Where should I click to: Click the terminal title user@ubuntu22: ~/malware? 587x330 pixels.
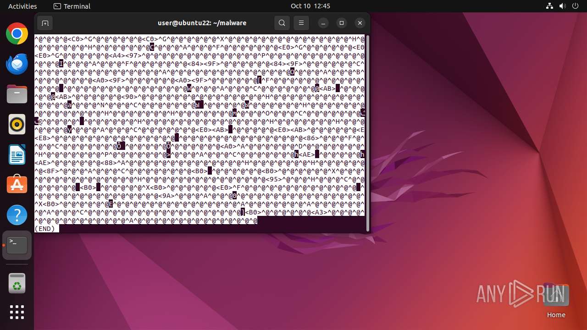202,23
